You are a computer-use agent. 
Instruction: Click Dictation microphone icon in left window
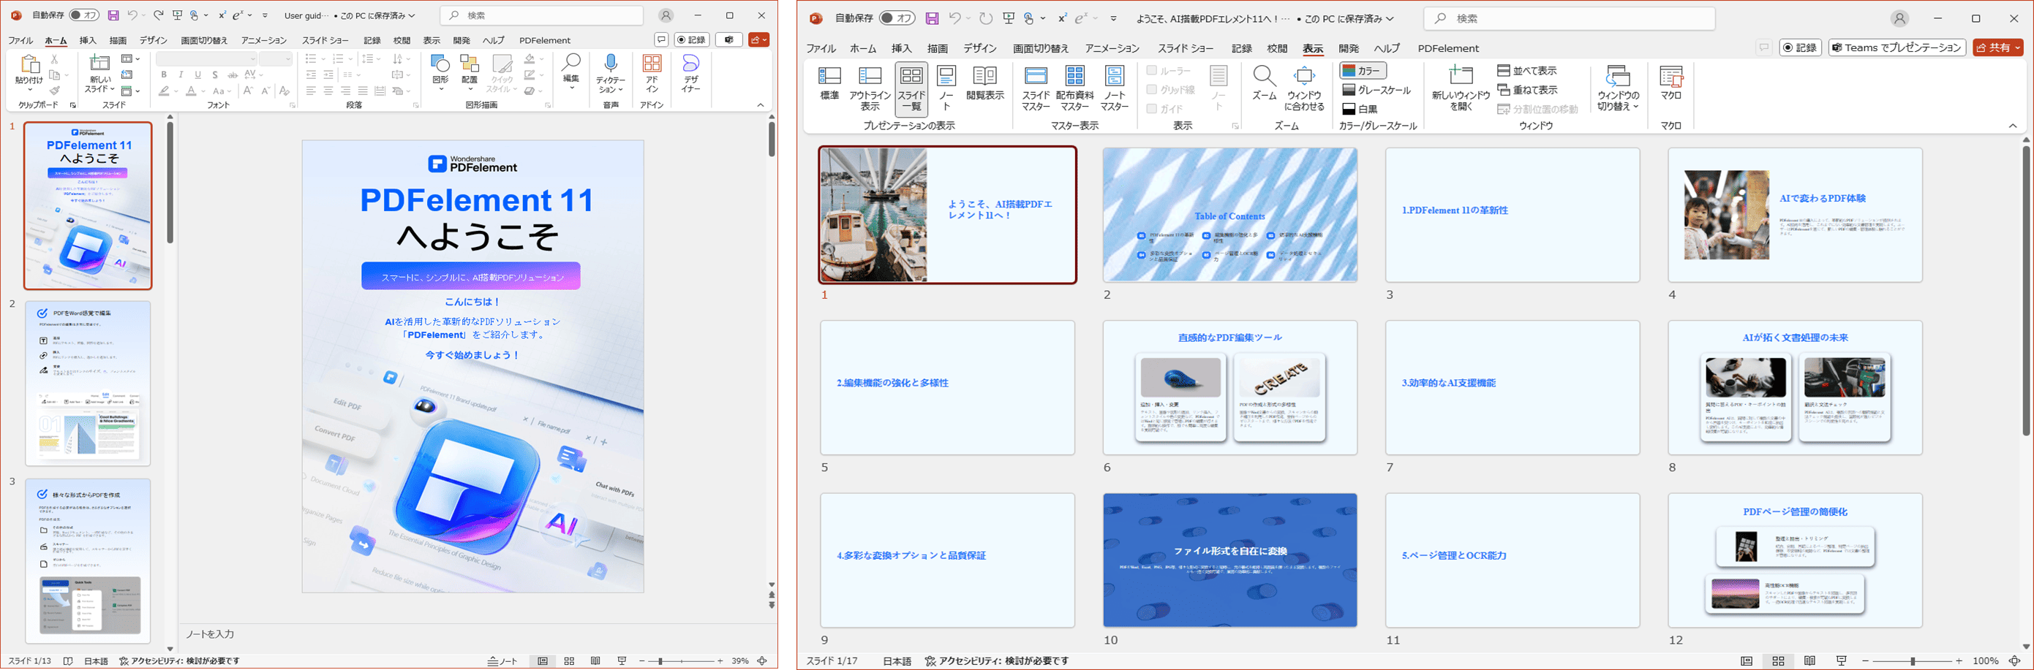point(611,64)
